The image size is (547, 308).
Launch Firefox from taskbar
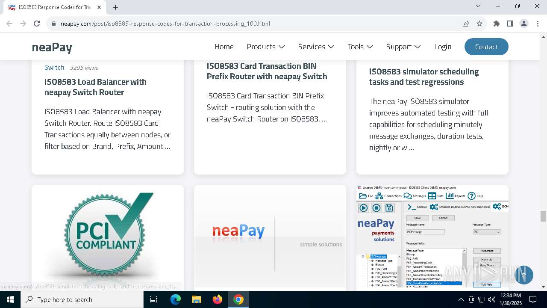click(x=218, y=299)
